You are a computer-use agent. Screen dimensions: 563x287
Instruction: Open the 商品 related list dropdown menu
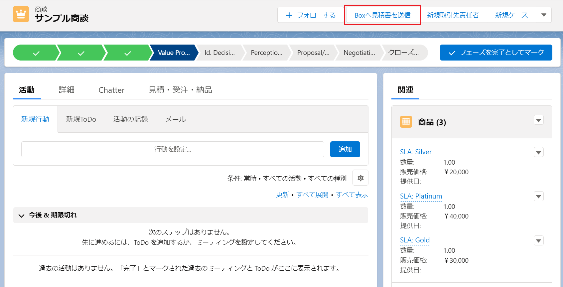pyautogui.click(x=538, y=120)
